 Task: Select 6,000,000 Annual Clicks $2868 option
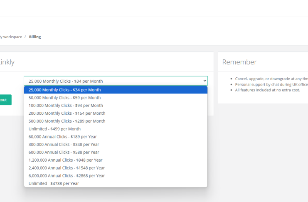click(67, 176)
